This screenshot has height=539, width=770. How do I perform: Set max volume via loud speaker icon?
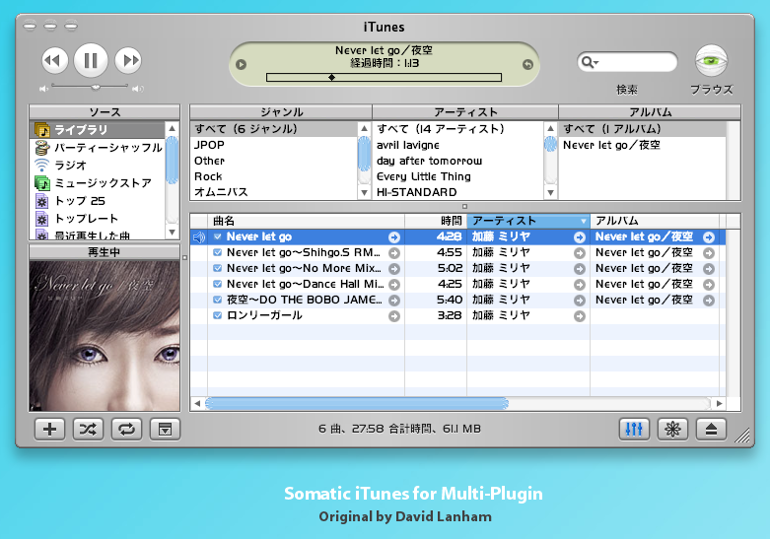point(138,89)
